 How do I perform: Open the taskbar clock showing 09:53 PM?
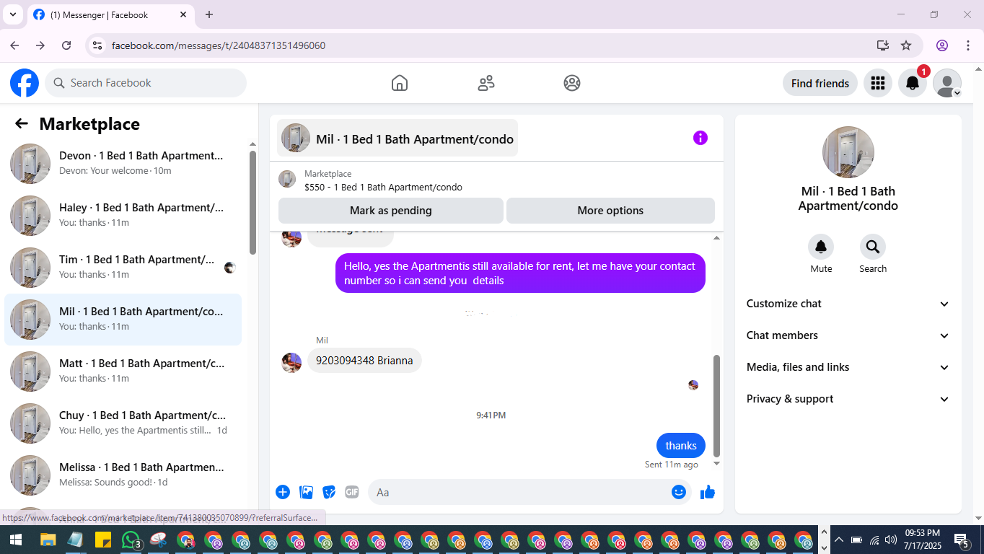(922, 540)
